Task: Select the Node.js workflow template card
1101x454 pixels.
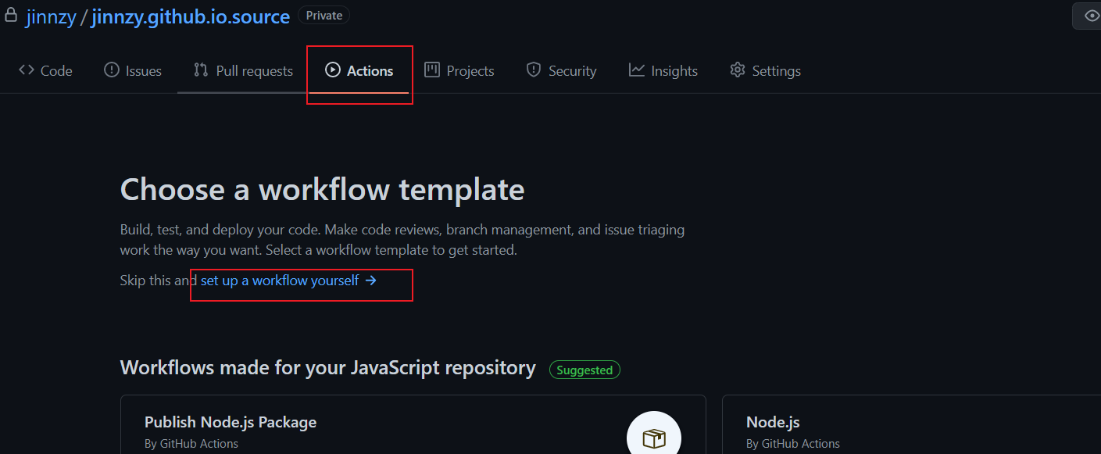Action: coord(773,423)
